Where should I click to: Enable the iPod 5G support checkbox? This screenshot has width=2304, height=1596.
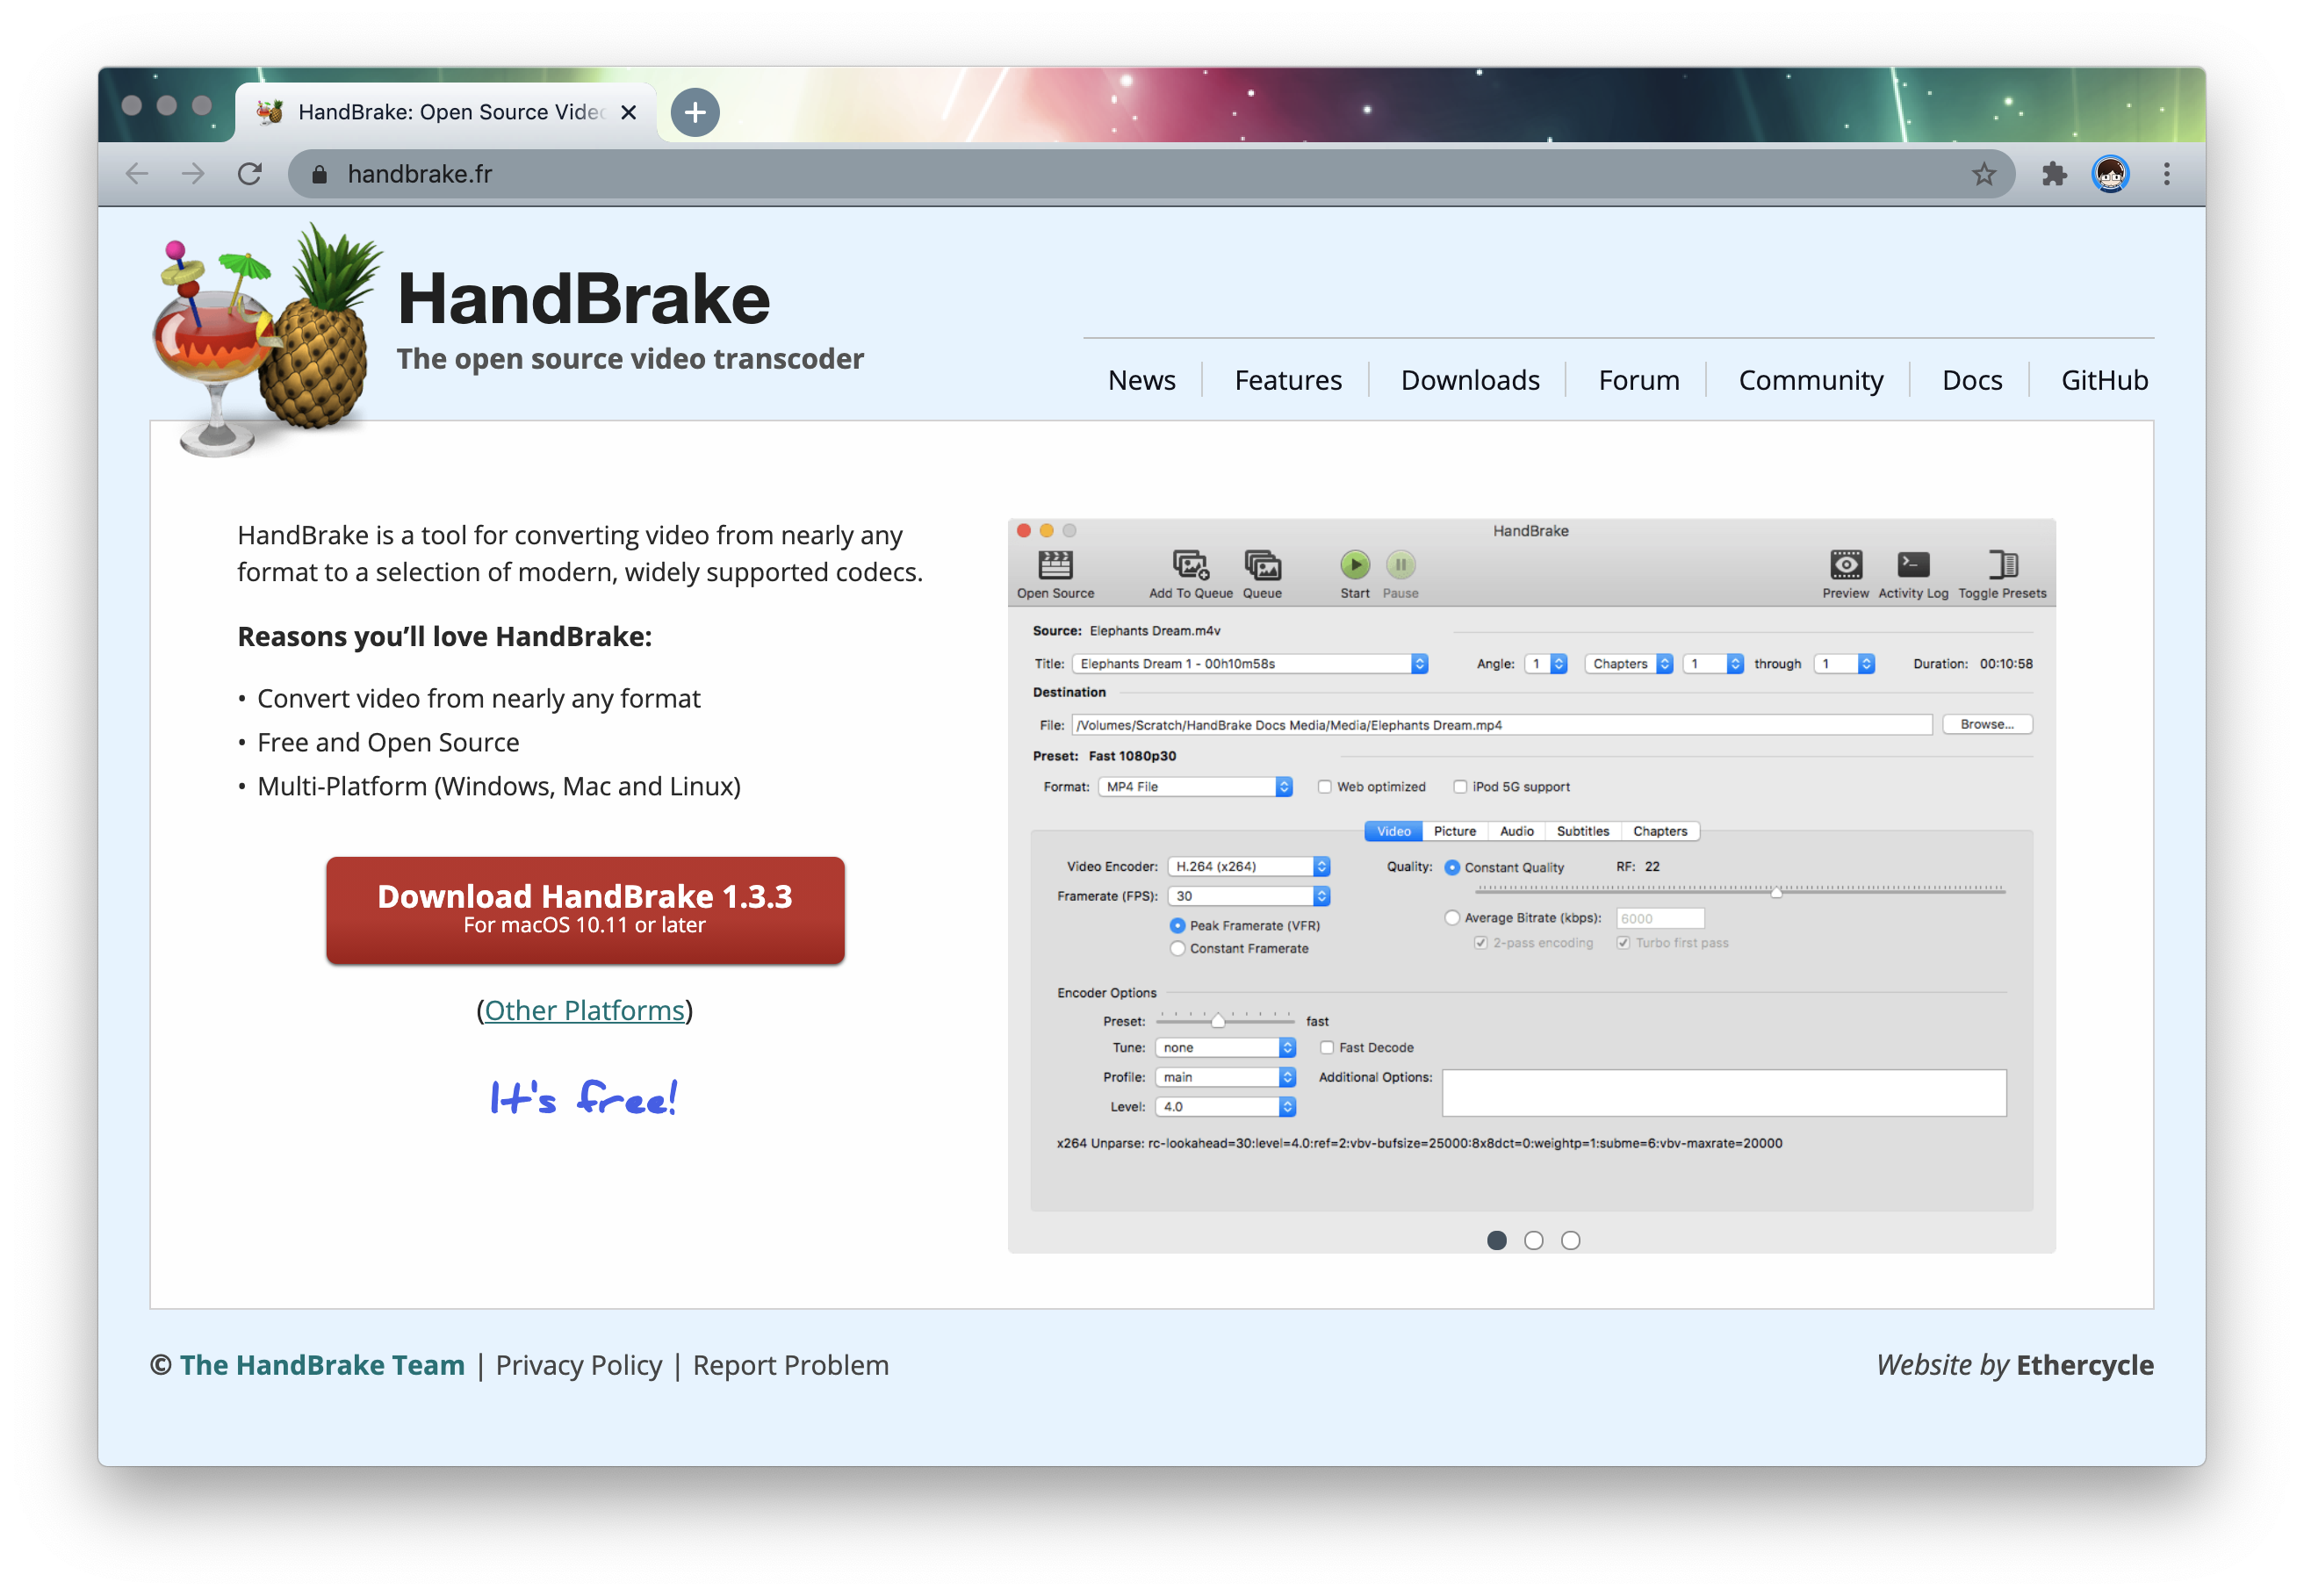tap(1459, 787)
